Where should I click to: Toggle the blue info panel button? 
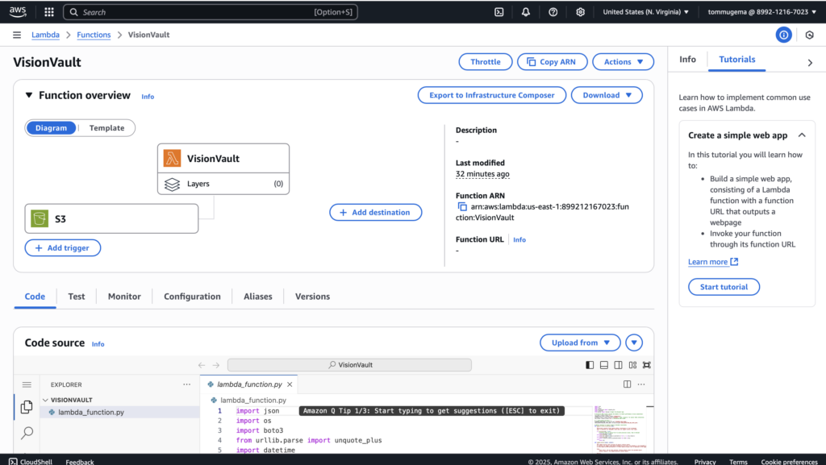(x=783, y=35)
